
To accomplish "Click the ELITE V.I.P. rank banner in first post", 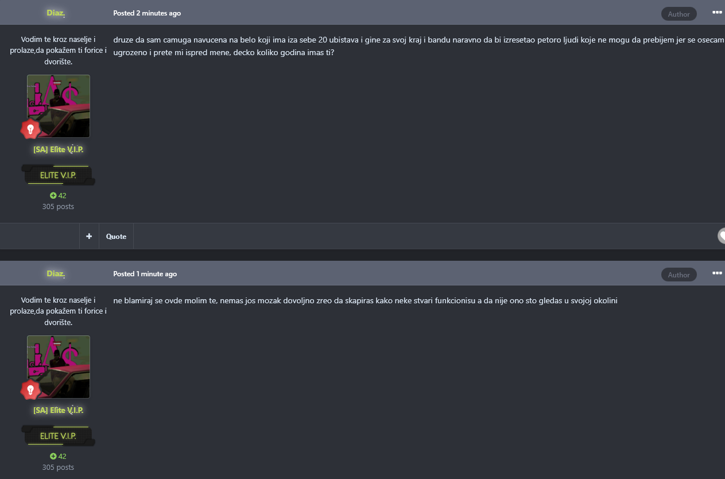I will [58, 175].
